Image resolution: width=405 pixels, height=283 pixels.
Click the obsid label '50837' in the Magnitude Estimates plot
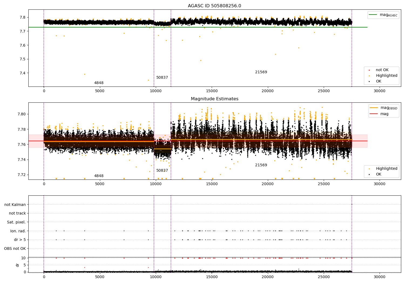162,171
